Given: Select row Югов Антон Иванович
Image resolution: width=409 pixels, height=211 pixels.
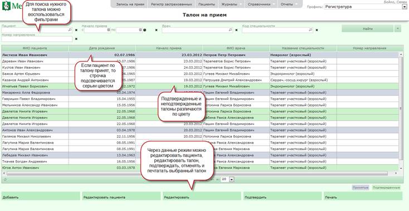Looking at the screenshot, I should [200, 168].
